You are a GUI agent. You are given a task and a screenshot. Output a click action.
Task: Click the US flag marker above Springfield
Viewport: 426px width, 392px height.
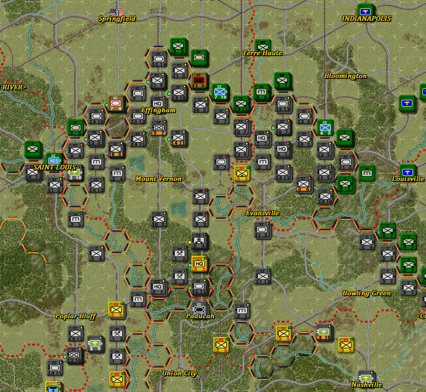117,12
